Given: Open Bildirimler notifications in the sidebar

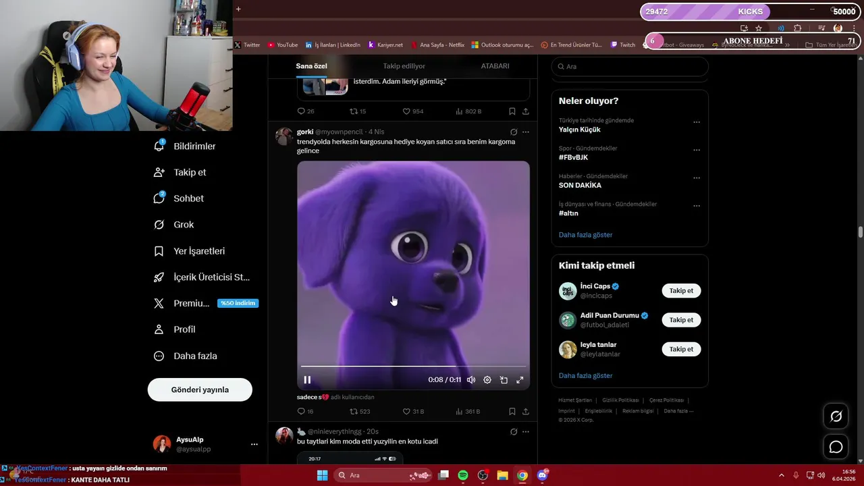Looking at the screenshot, I should pyautogui.click(x=185, y=146).
